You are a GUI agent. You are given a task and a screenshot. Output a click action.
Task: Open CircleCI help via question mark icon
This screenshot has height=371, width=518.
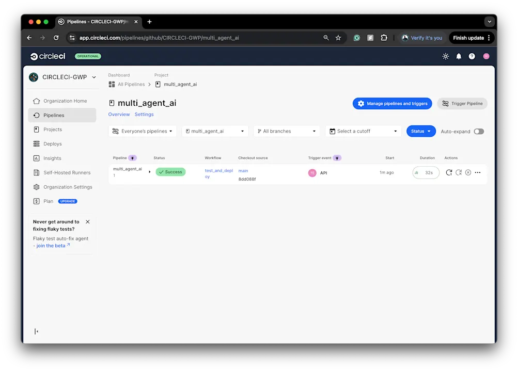[x=472, y=56]
